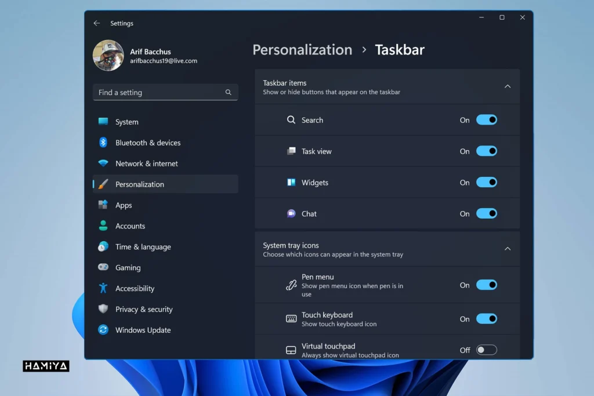
Task: Open Accessibility label in sidebar
Action: [x=135, y=289]
